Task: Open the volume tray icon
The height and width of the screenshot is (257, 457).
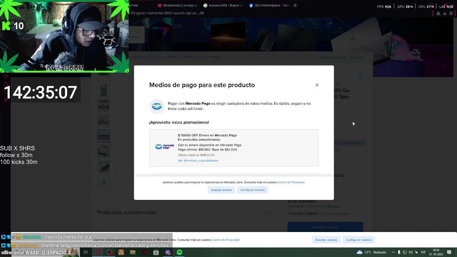Action: click(411, 252)
